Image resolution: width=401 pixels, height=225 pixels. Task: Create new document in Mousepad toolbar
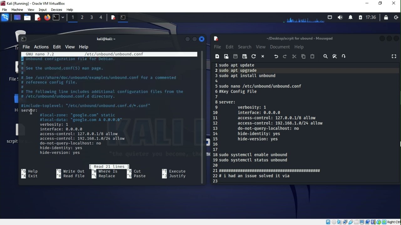[217, 56]
